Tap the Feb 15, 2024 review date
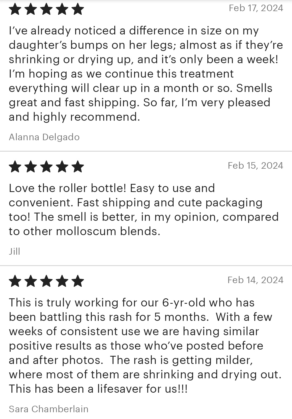The height and width of the screenshot is (419, 292). [255, 165]
